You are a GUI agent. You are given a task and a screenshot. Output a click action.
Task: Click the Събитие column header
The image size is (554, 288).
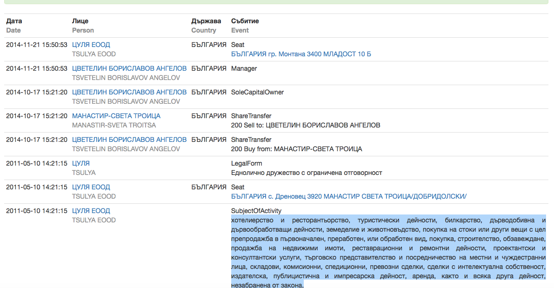tap(245, 21)
